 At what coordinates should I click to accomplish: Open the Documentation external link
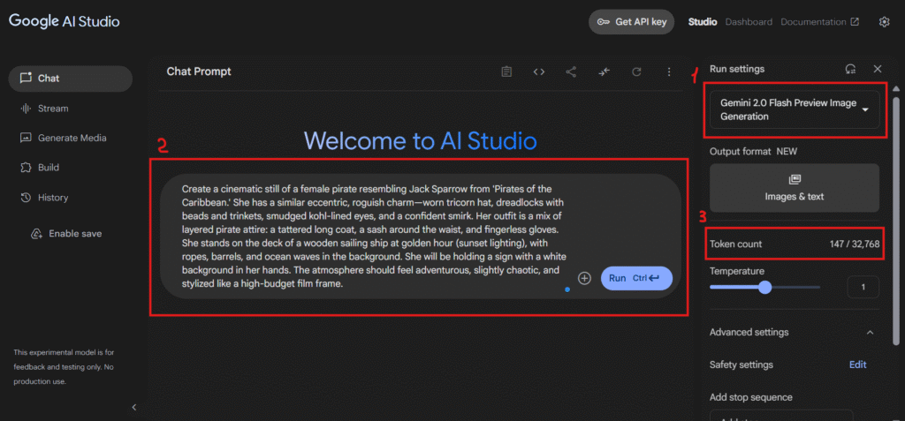coord(819,22)
